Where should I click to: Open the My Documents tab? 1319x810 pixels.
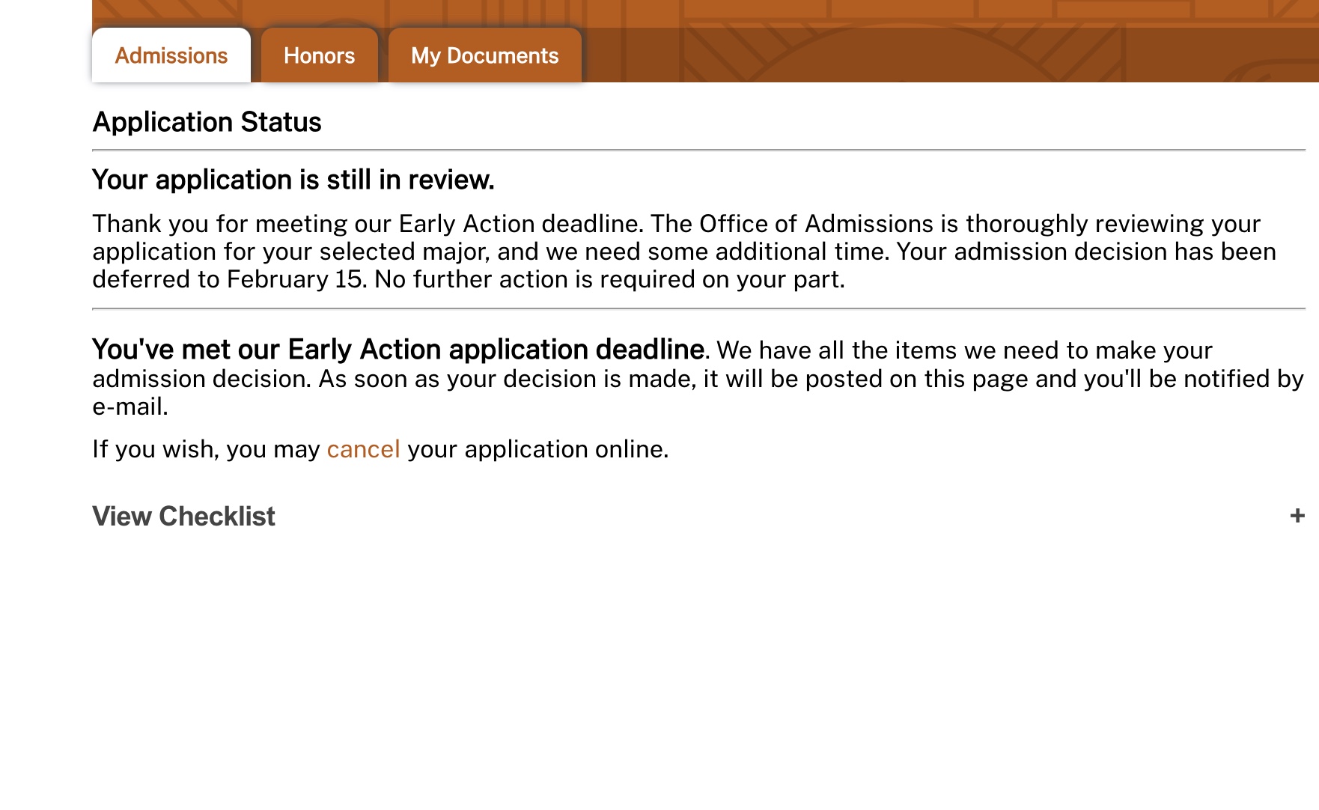(485, 55)
